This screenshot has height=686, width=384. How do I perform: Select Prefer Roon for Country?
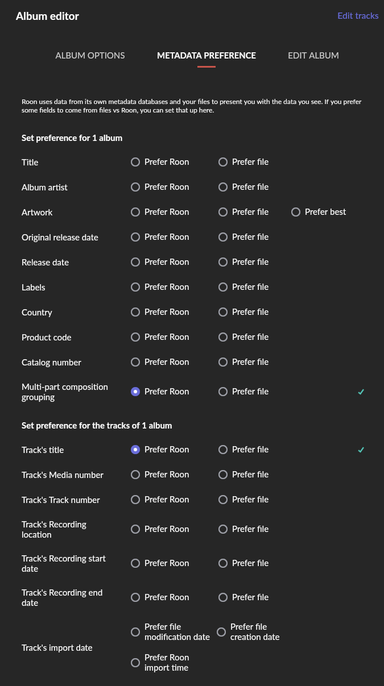pos(135,312)
